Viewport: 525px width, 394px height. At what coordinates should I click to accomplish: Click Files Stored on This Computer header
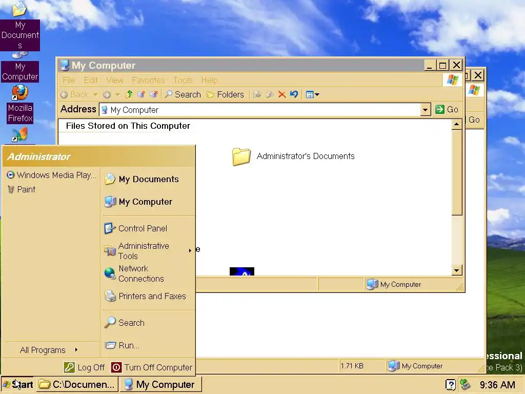click(128, 126)
